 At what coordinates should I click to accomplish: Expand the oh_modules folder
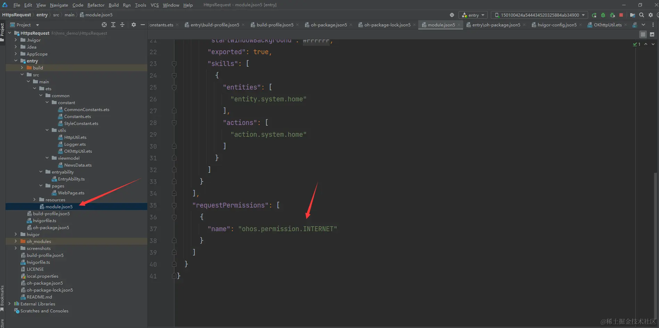16,241
